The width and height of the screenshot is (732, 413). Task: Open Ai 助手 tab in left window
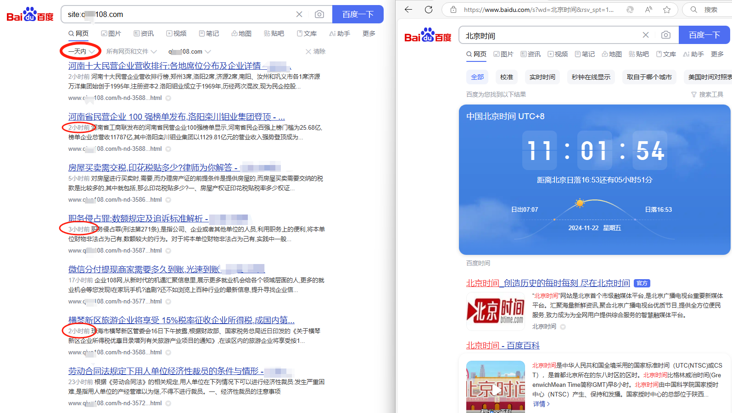tap(340, 33)
